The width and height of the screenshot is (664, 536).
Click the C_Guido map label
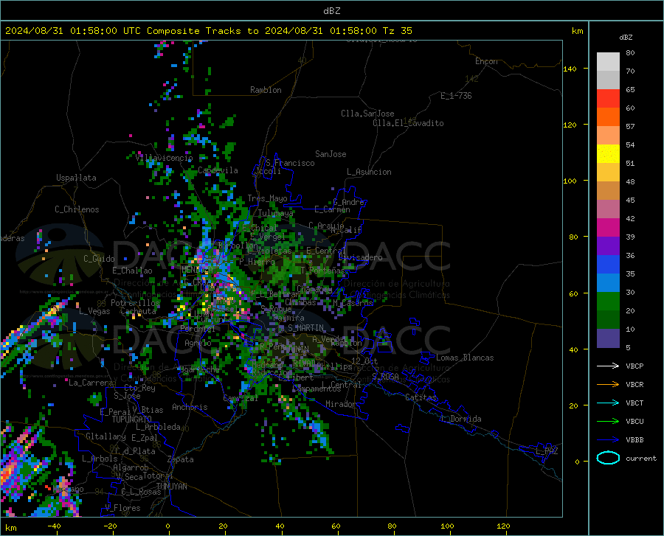[x=99, y=259]
